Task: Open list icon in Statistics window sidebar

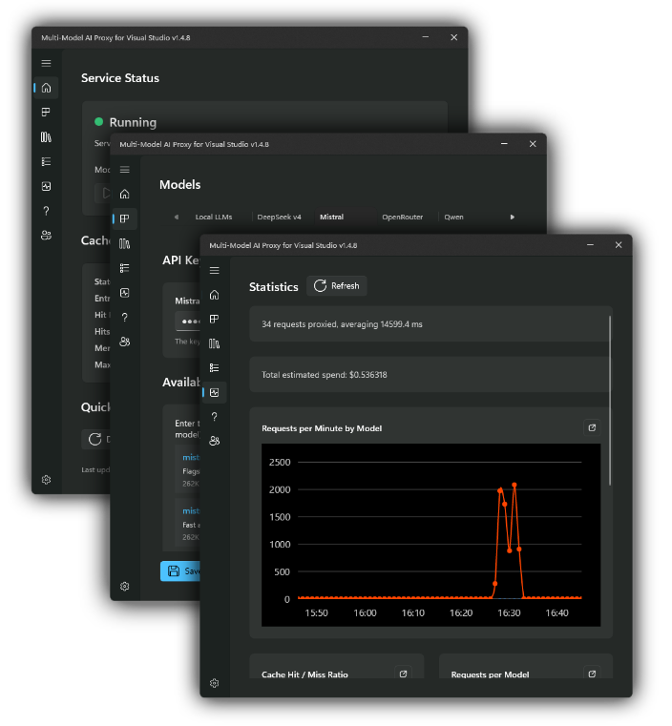Action: pyautogui.click(x=214, y=367)
